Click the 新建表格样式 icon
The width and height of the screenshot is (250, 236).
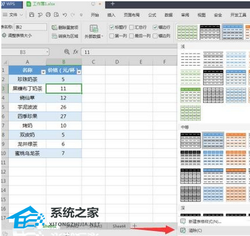(x=183, y=221)
